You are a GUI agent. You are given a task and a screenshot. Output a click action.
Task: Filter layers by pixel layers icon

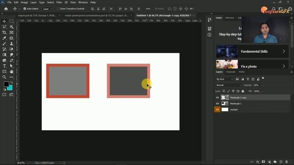(237, 79)
